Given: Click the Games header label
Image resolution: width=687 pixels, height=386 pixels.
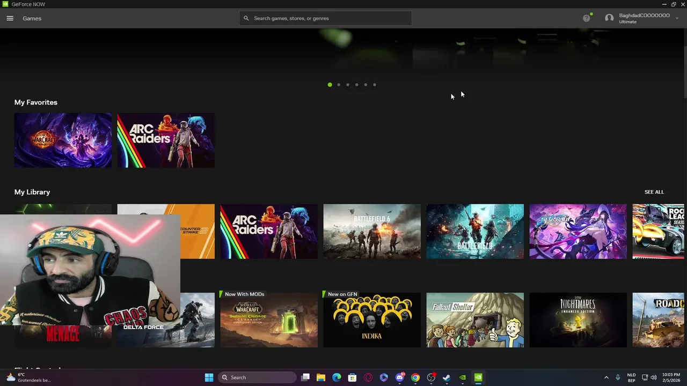Looking at the screenshot, I should (x=32, y=18).
